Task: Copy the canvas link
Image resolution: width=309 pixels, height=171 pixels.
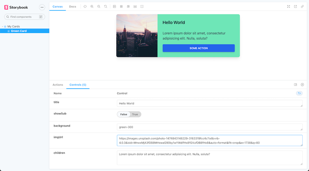Action: tap(302, 7)
